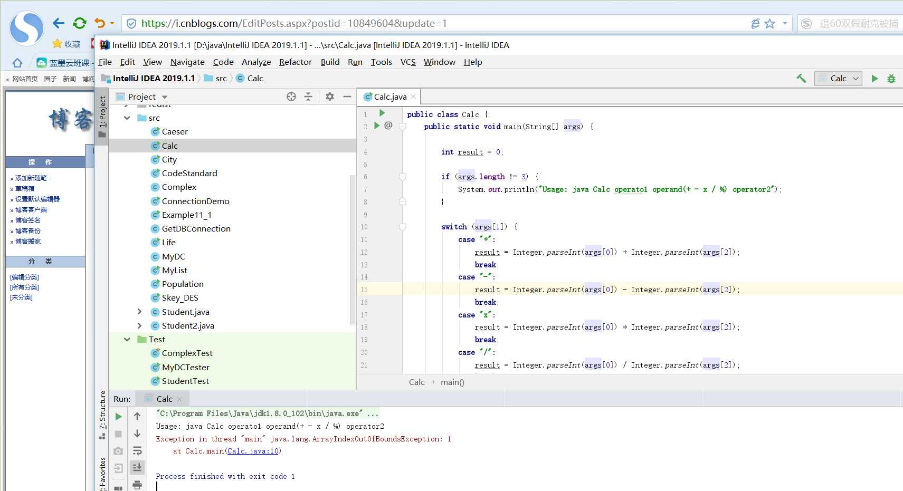Expand the Student.java node

pyautogui.click(x=139, y=312)
